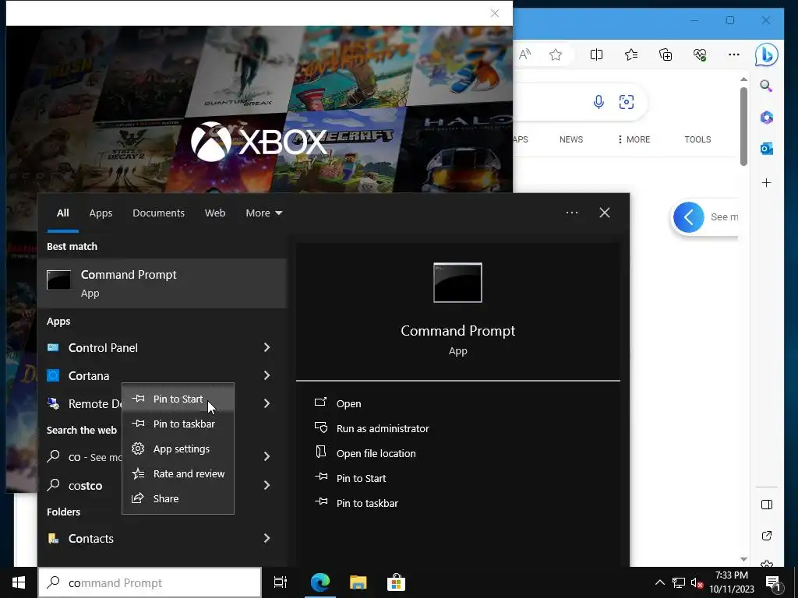Open the Windows Start button
798x598 pixels.
click(19, 582)
